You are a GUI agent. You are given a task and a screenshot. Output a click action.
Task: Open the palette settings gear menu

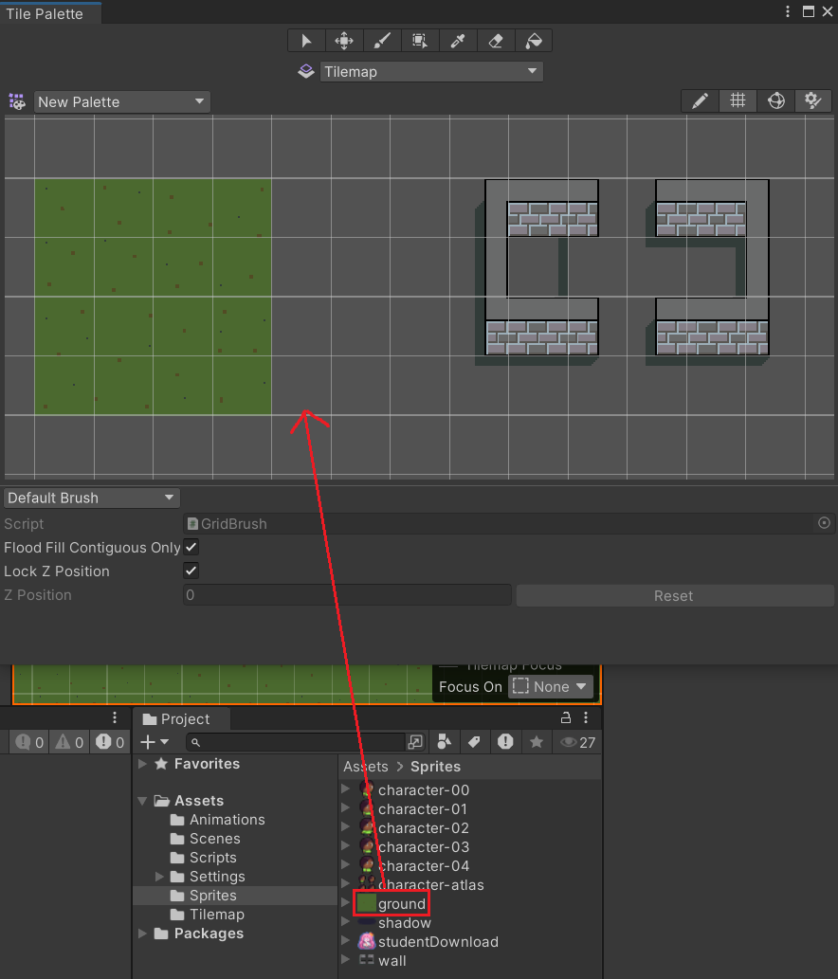(x=813, y=100)
